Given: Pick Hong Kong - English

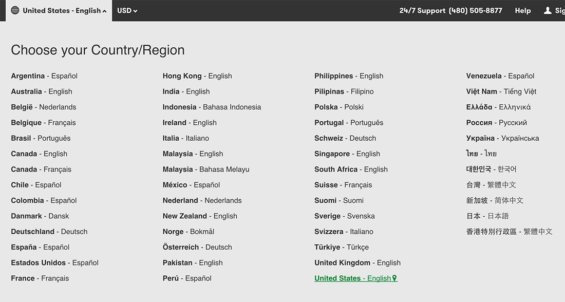Looking at the screenshot, I should (x=197, y=76).
